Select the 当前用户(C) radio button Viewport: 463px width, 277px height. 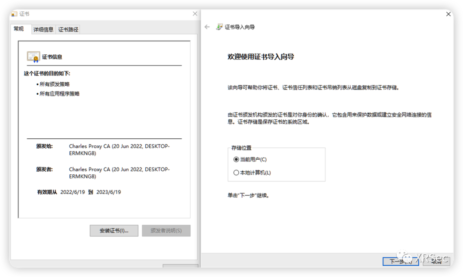[x=236, y=160]
